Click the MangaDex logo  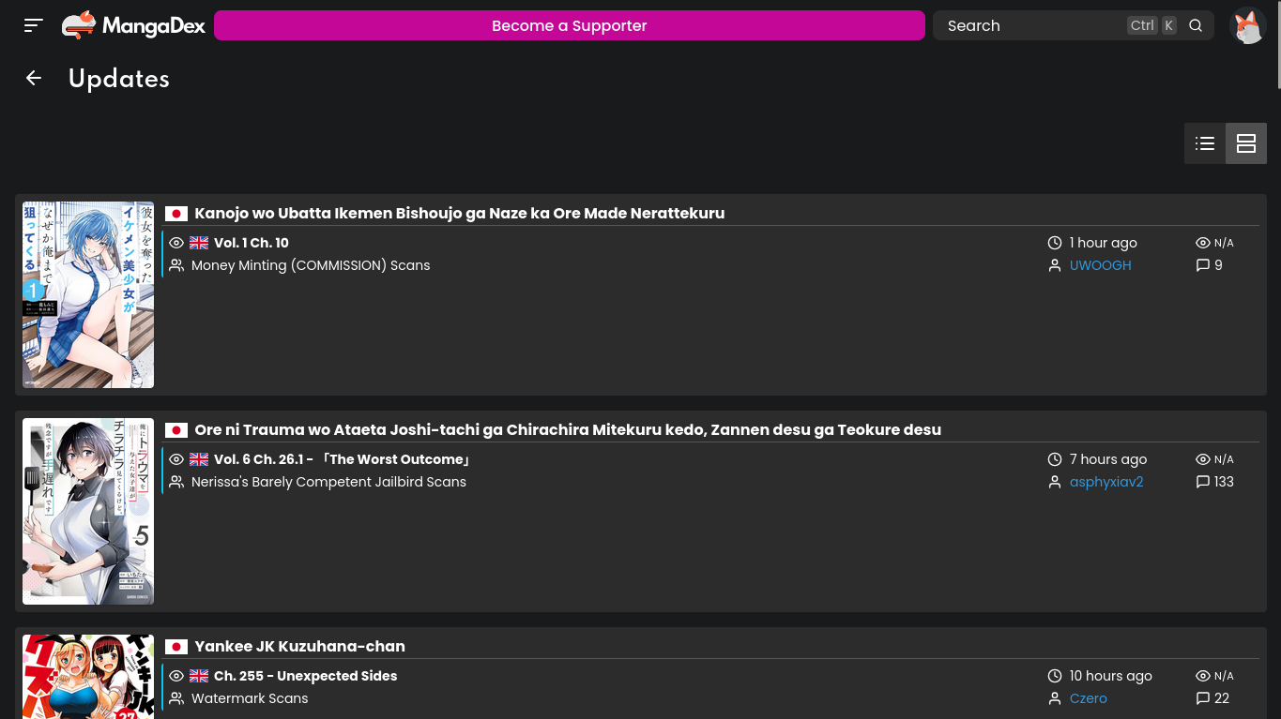(134, 25)
